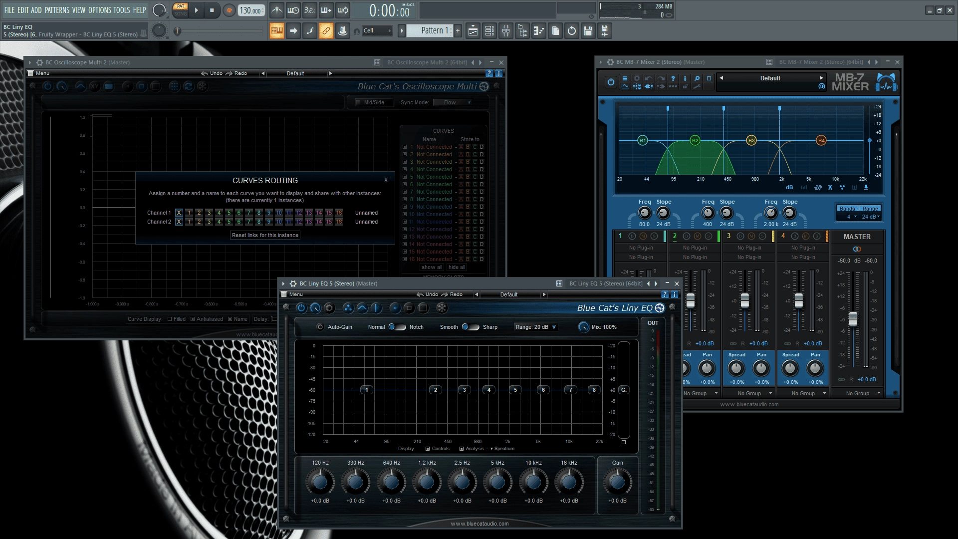Click the Liny EQ gear settings icon

click(329, 308)
